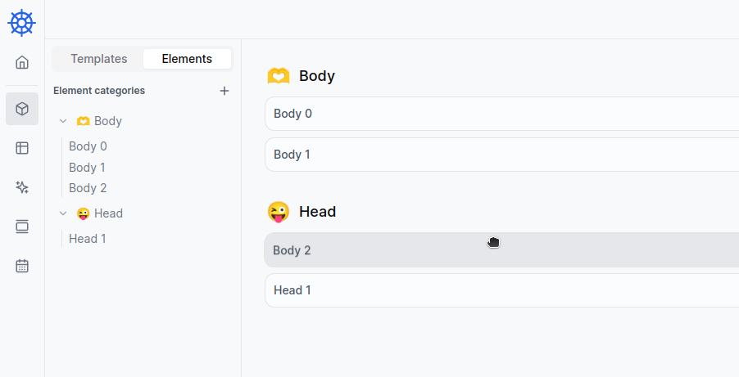The image size is (739, 377).
Task: Select Body 0 in the category tree
Action: point(88,146)
